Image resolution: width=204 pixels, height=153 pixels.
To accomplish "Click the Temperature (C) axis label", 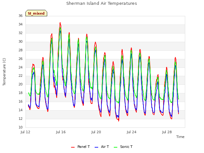I will [4, 72].
